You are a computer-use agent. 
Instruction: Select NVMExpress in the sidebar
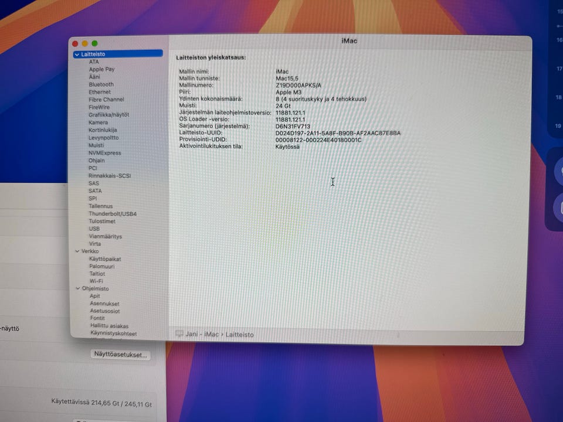(x=105, y=153)
